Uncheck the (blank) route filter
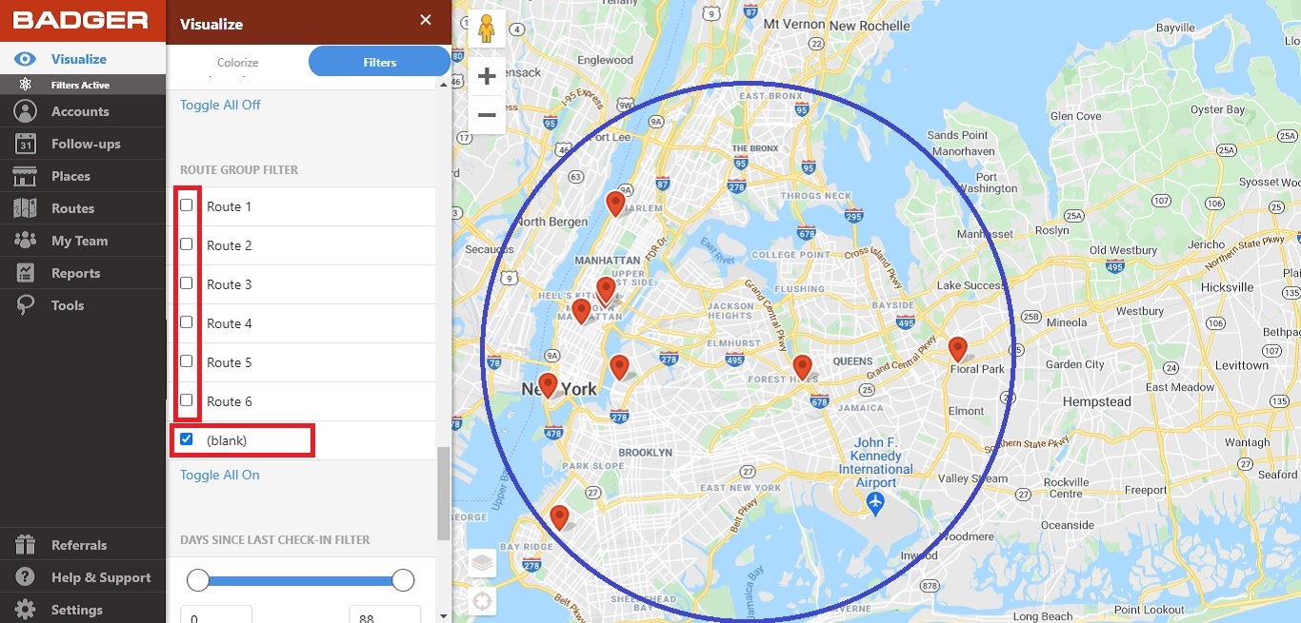 pyautogui.click(x=187, y=438)
